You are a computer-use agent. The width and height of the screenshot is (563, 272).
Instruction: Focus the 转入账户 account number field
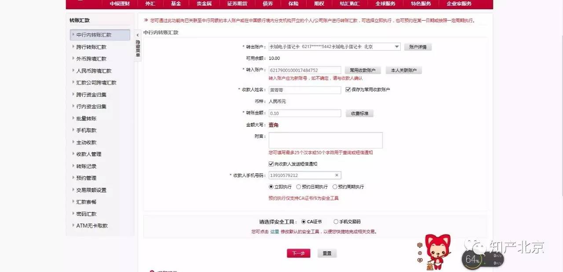305,70
